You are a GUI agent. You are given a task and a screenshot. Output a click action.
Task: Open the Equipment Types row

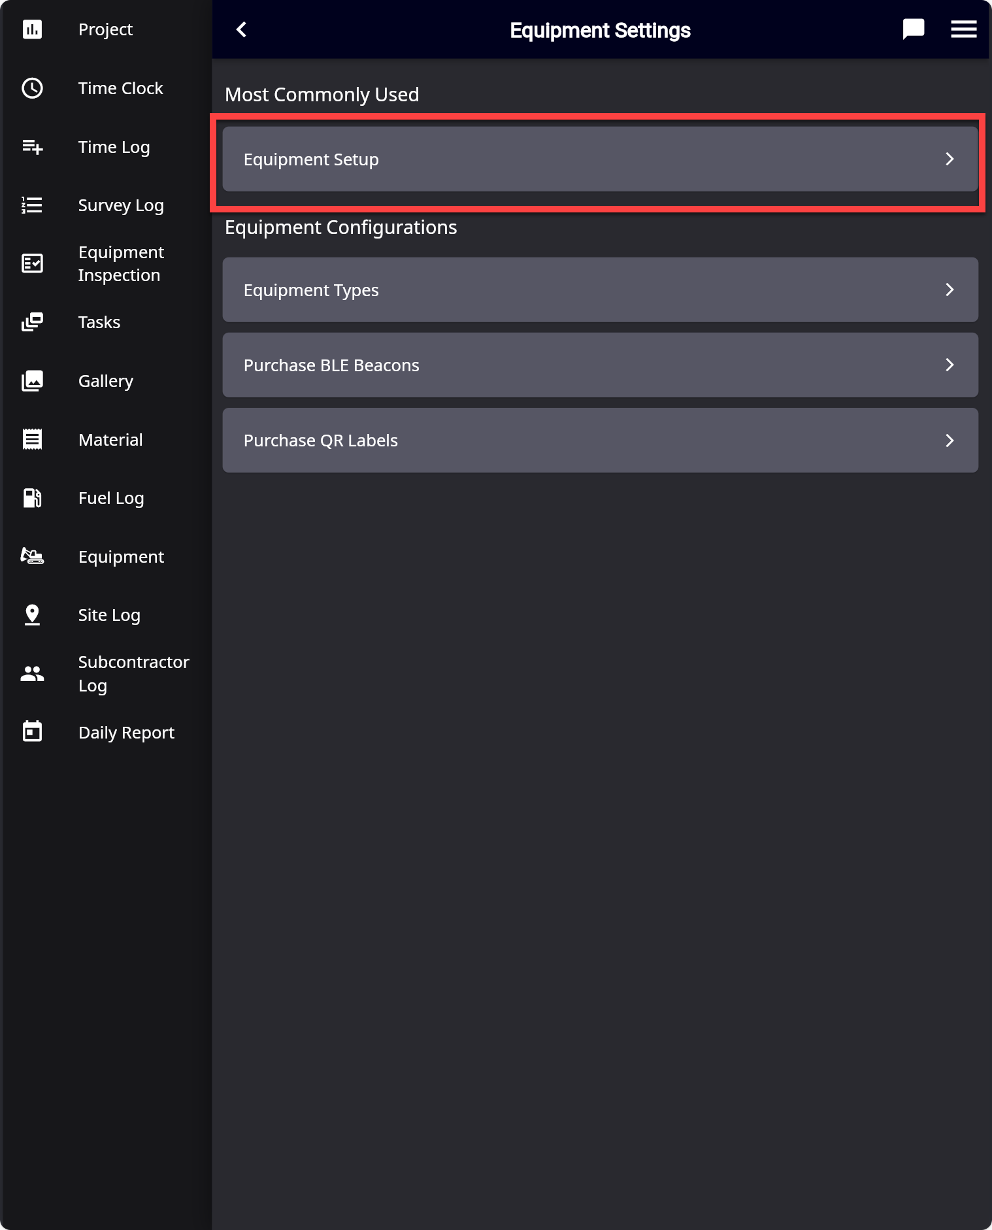coord(600,290)
